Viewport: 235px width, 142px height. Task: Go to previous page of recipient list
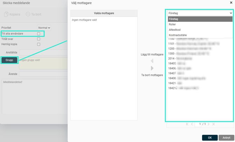192,124
